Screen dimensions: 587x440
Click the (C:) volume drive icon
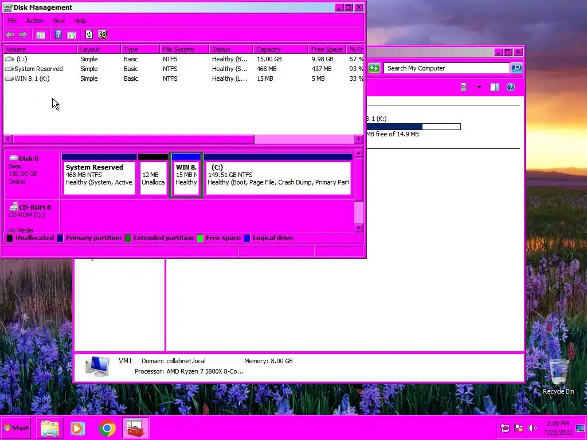9,59
